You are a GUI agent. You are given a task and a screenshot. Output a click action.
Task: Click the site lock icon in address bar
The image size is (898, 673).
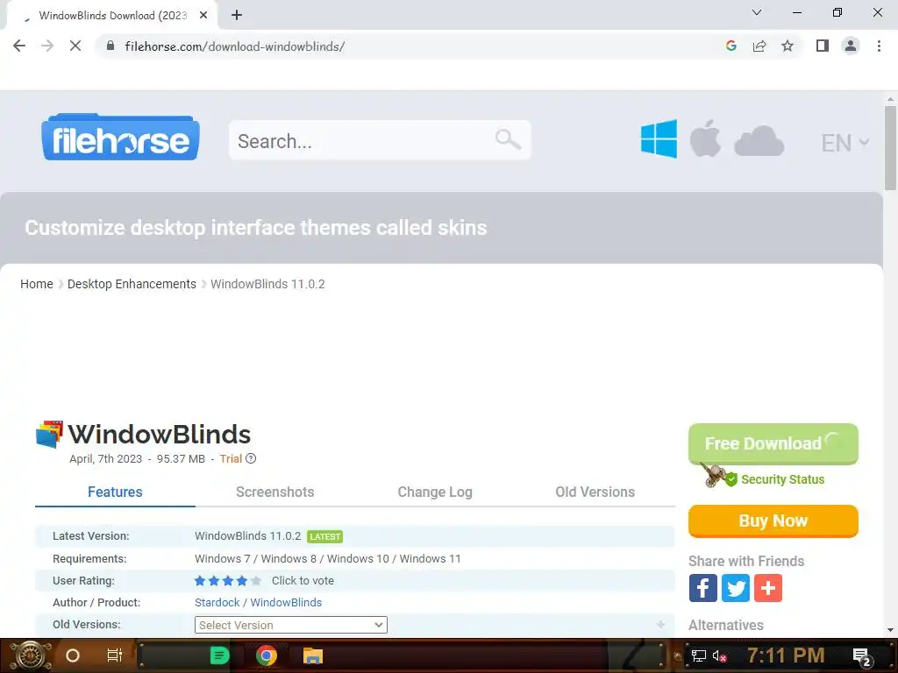click(x=110, y=46)
